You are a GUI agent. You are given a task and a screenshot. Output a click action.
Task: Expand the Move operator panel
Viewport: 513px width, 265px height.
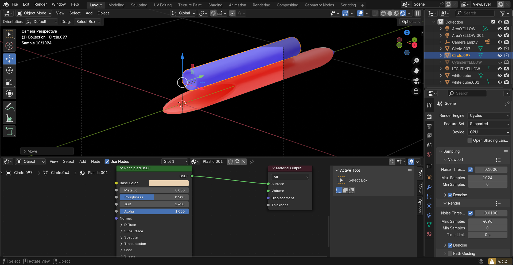[x=47, y=151]
